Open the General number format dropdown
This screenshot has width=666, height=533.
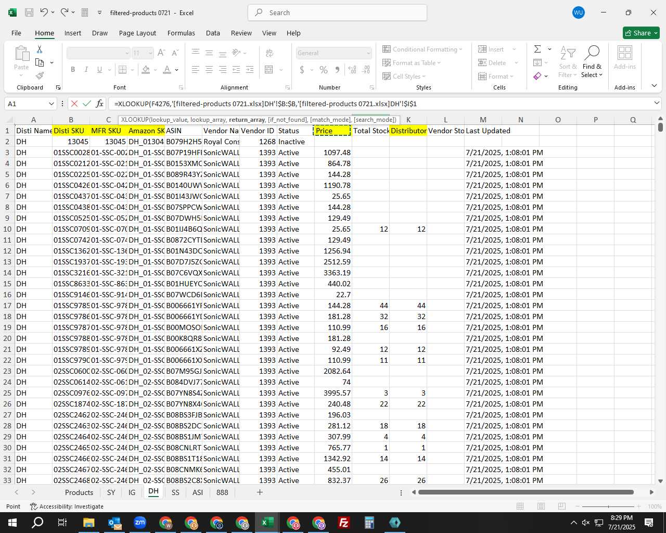pyautogui.click(x=368, y=53)
